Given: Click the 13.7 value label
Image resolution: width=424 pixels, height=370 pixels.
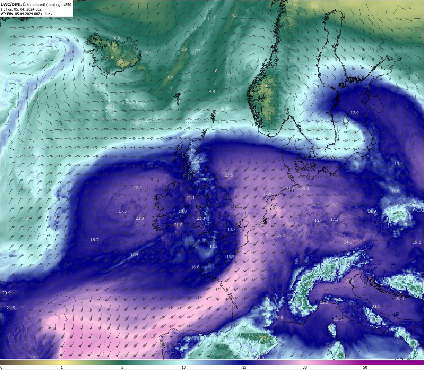Looking at the screenshot, I should coord(231,230).
